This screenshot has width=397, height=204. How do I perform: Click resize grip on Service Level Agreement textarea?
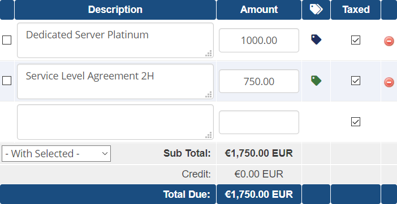(209, 95)
